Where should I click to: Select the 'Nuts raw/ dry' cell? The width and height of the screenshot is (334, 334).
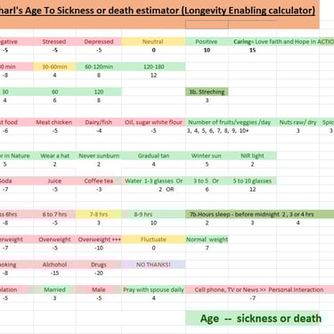click(297, 122)
